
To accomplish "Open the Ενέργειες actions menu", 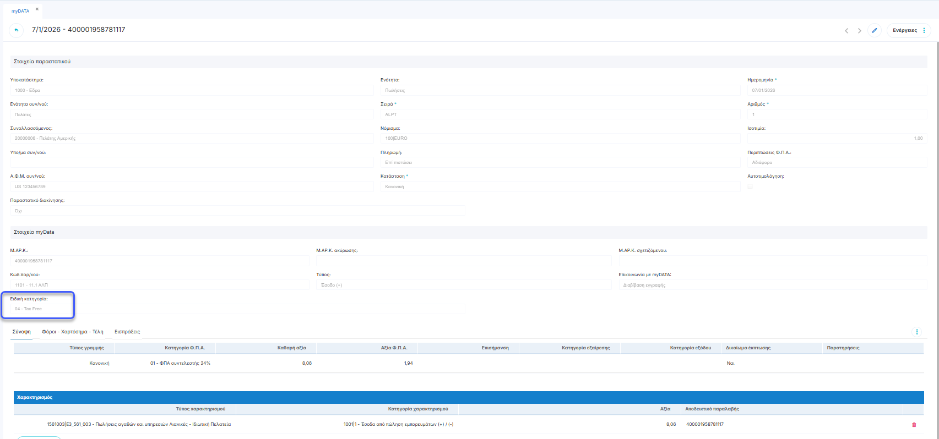I will tap(909, 30).
